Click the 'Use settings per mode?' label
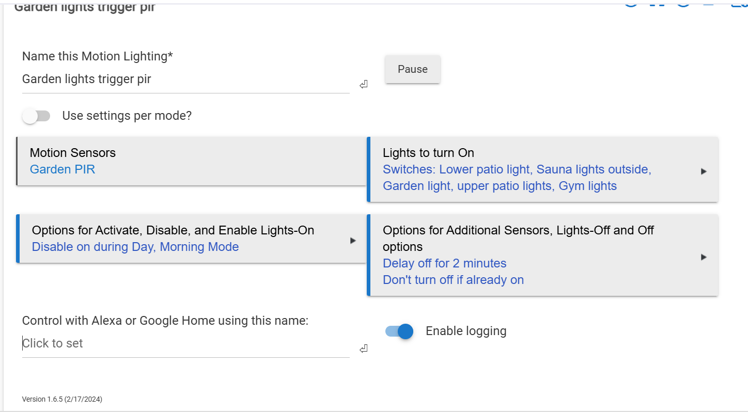Viewport: 748px width, 412px height. coord(127,116)
